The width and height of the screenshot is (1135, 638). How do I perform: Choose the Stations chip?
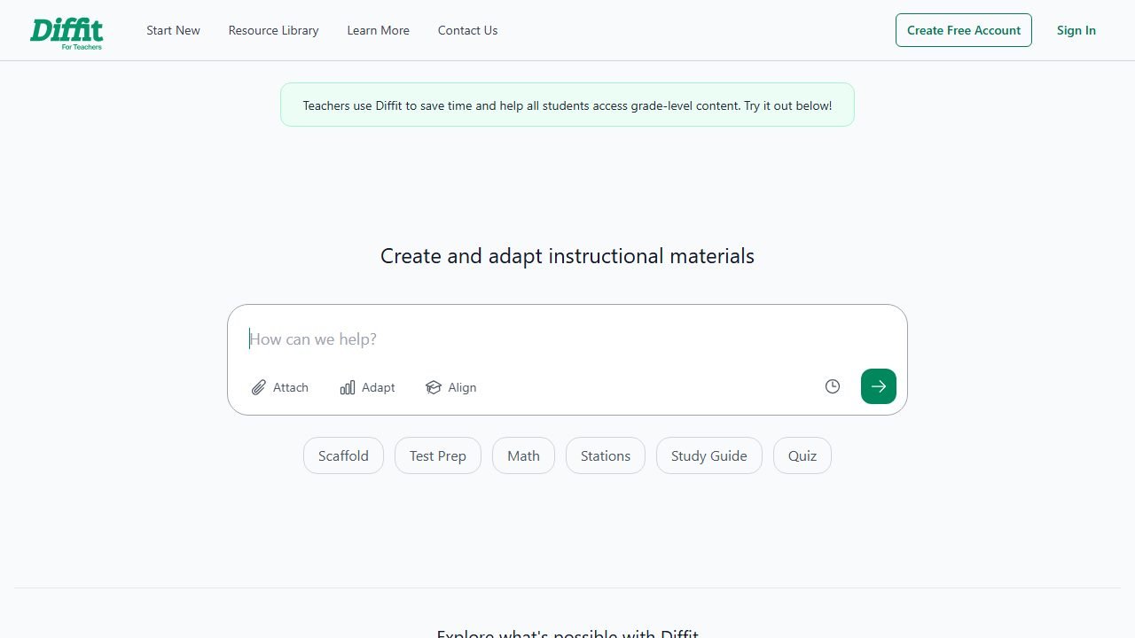(606, 455)
